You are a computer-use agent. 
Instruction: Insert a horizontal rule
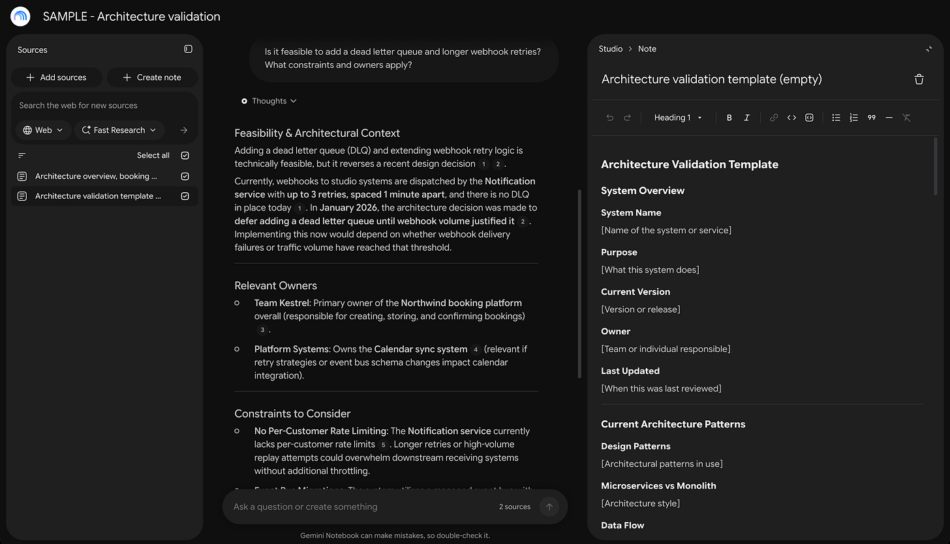pyautogui.click(x=889, y=118)
